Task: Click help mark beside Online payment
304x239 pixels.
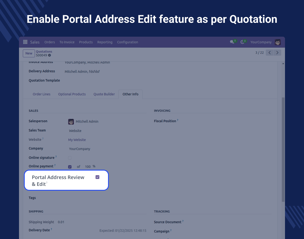Action: click(55, 165)
